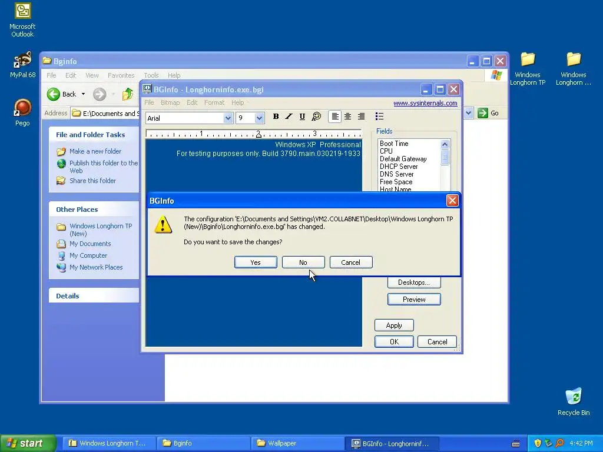603x452 pixels.
Task: Open the Start menu
Action: 28,443
